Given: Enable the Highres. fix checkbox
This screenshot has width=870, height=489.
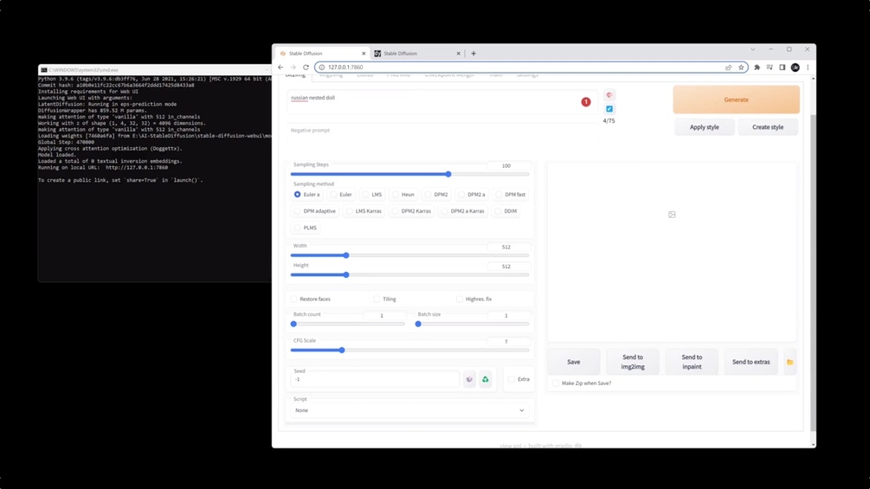Looking at the screenshot, I should (460, 299).
